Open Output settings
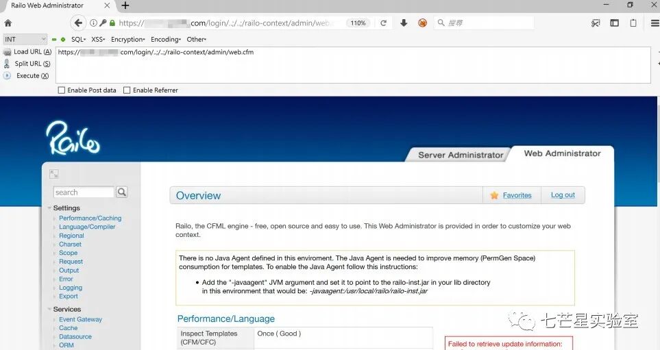Screen dimensions: 660x350 (69, 270)
